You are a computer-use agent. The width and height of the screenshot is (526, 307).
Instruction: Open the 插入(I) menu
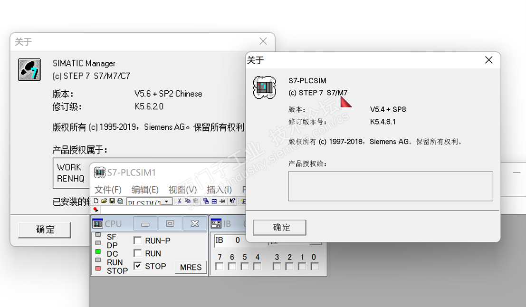click(x=219, y=190)
